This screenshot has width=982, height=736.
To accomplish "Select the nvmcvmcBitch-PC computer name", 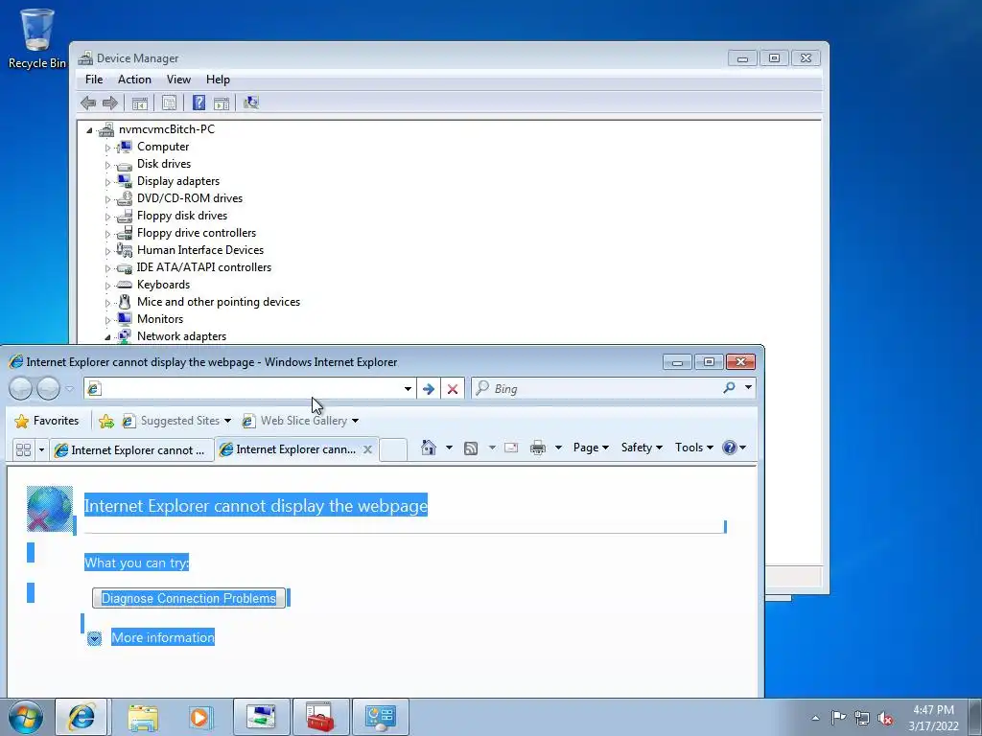I will (x=167, y=129).
